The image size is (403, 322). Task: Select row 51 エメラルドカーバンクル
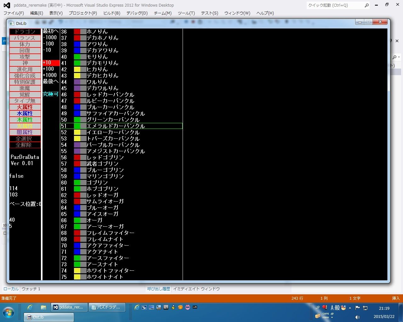point(121,126)
